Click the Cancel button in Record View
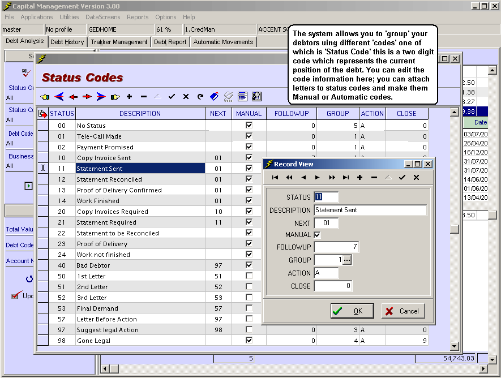 pos(403,311)
